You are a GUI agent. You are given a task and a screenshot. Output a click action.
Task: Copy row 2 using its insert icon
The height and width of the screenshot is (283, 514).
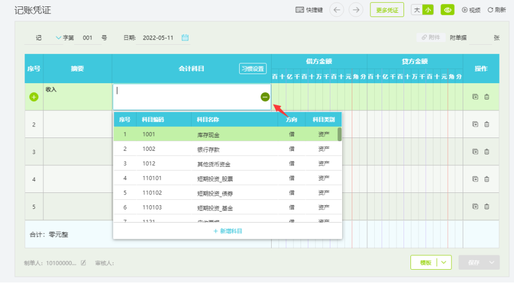(475, 124)
